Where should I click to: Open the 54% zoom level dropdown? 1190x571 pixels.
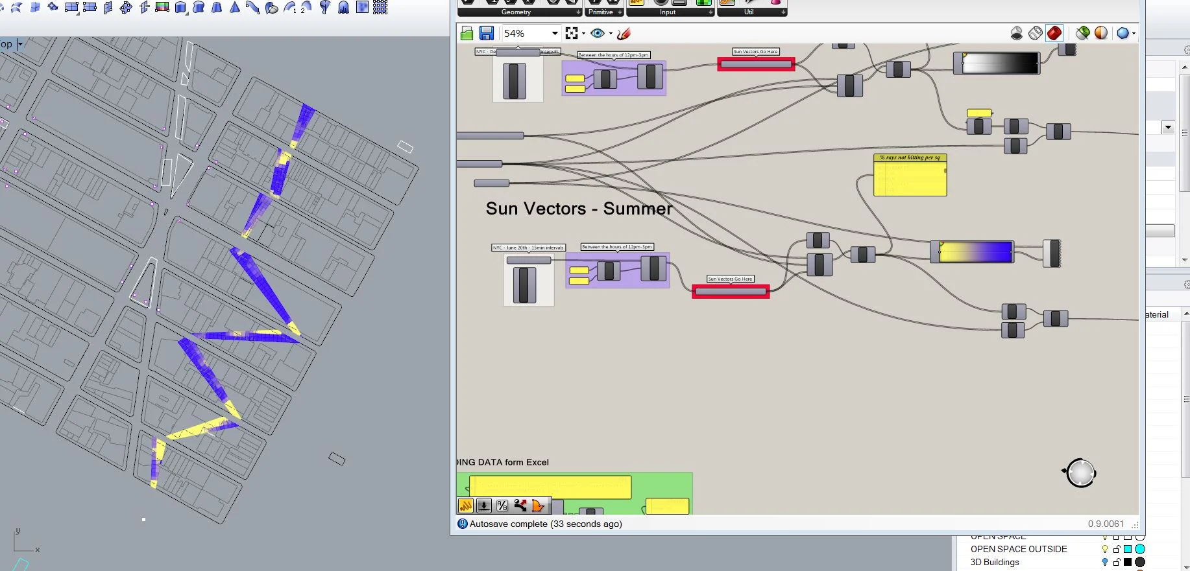(x=555, y=34)
